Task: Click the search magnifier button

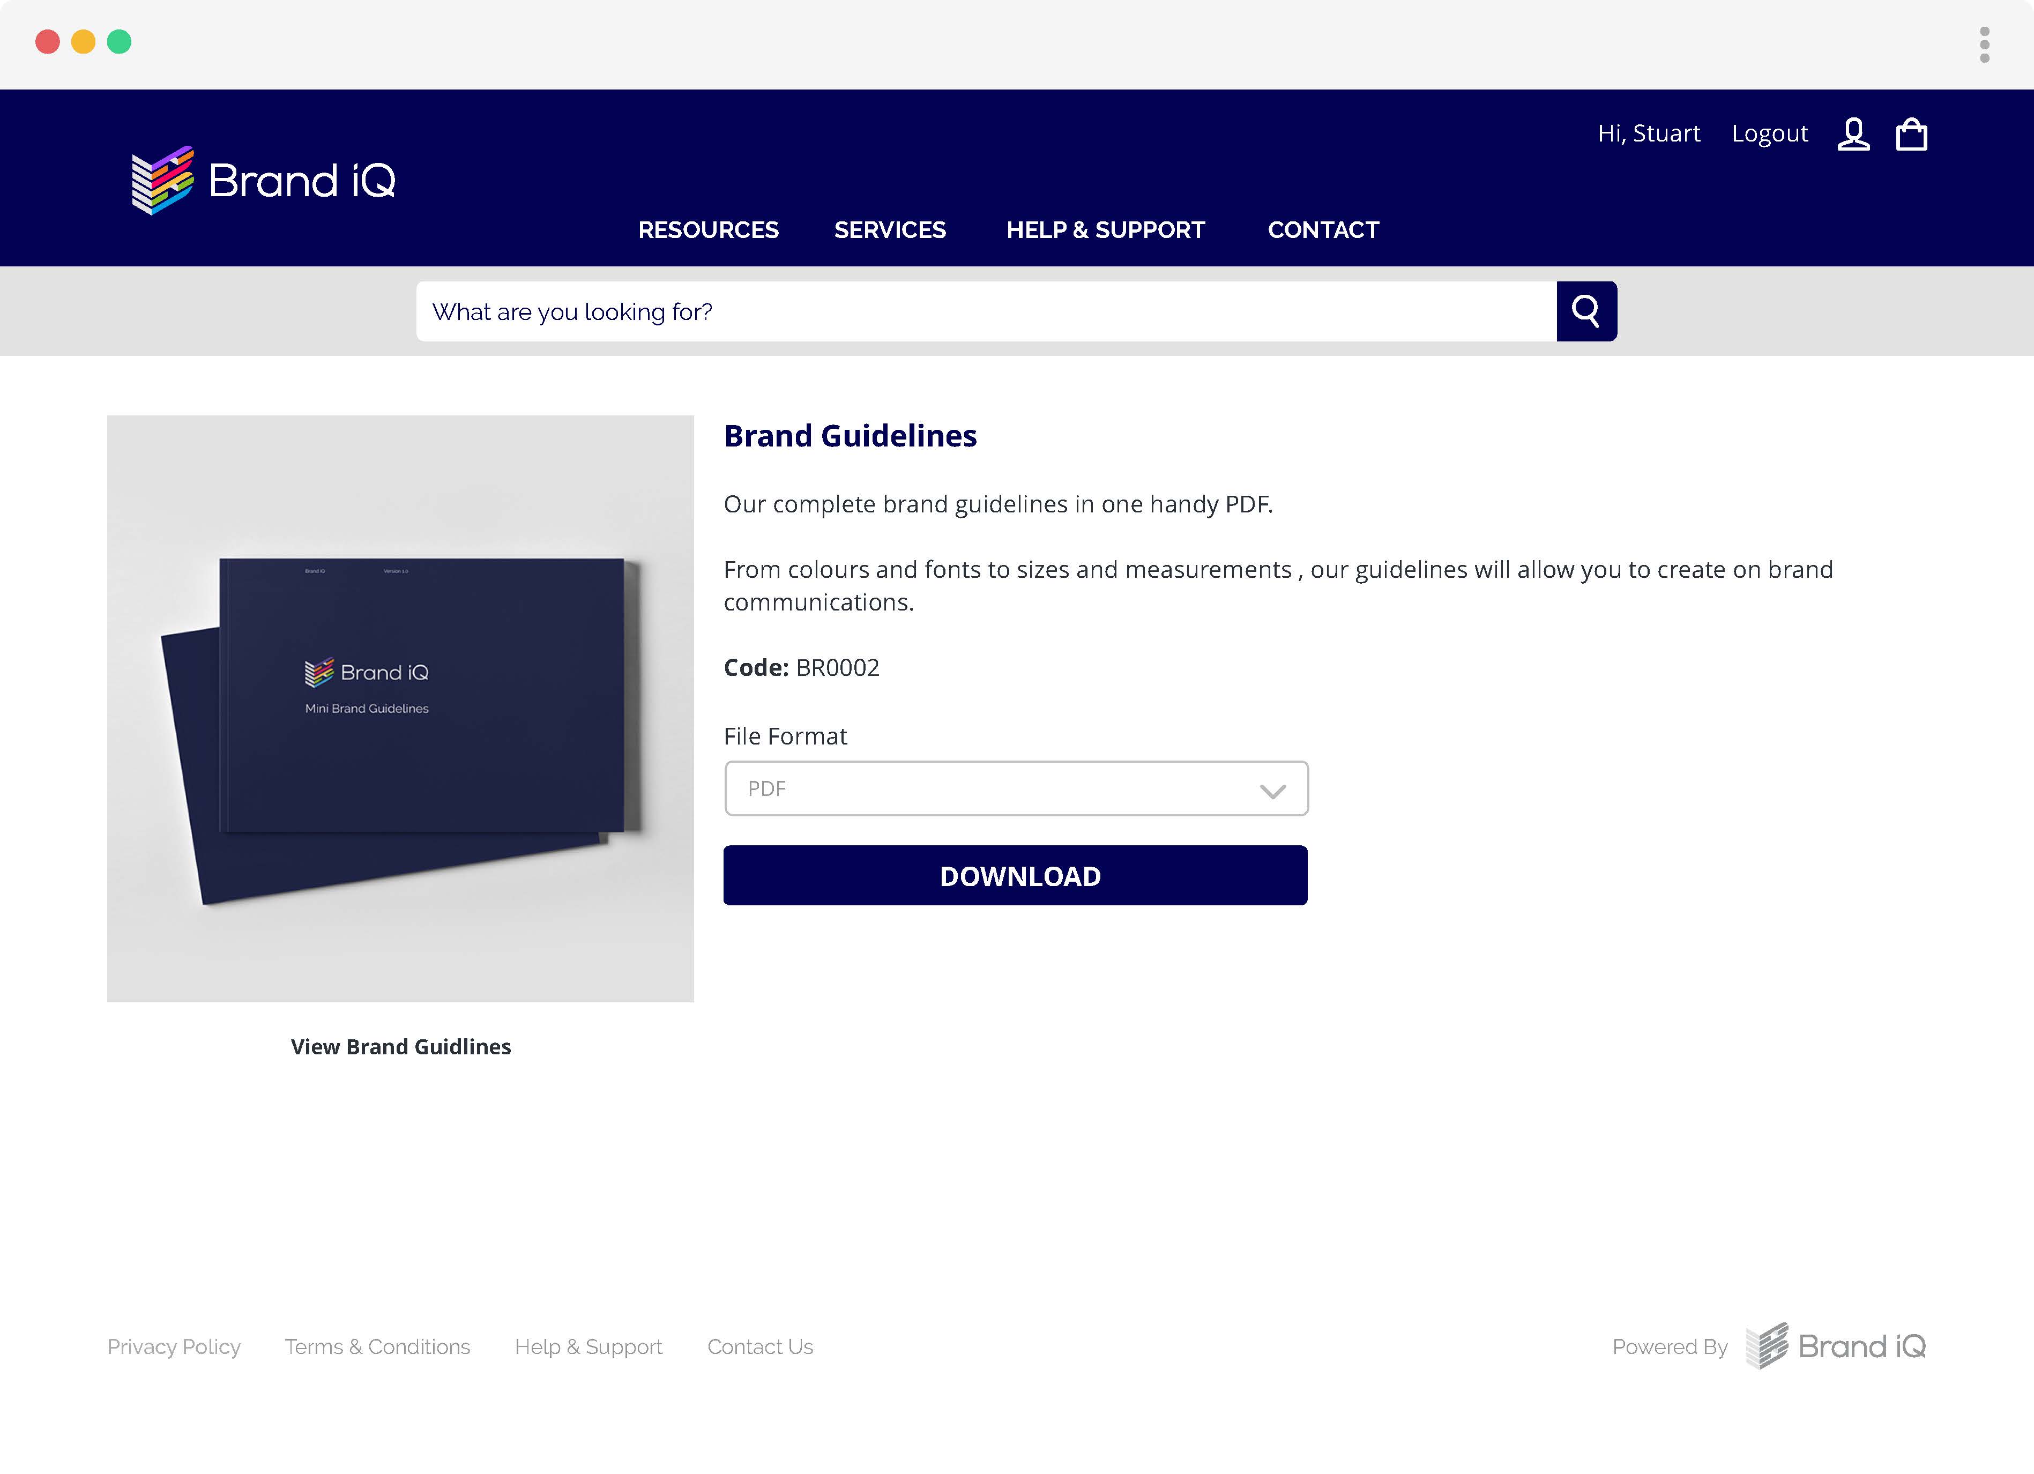Action: tap(1585, 311)
